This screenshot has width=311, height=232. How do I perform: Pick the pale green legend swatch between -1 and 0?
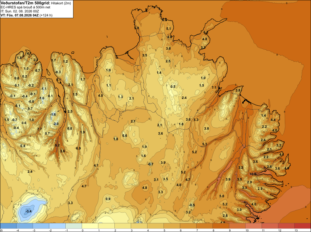point(74,226)
